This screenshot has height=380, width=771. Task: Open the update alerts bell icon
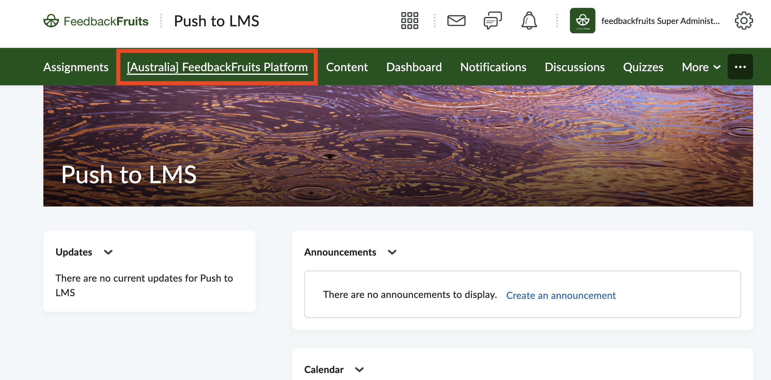[529, 21]
